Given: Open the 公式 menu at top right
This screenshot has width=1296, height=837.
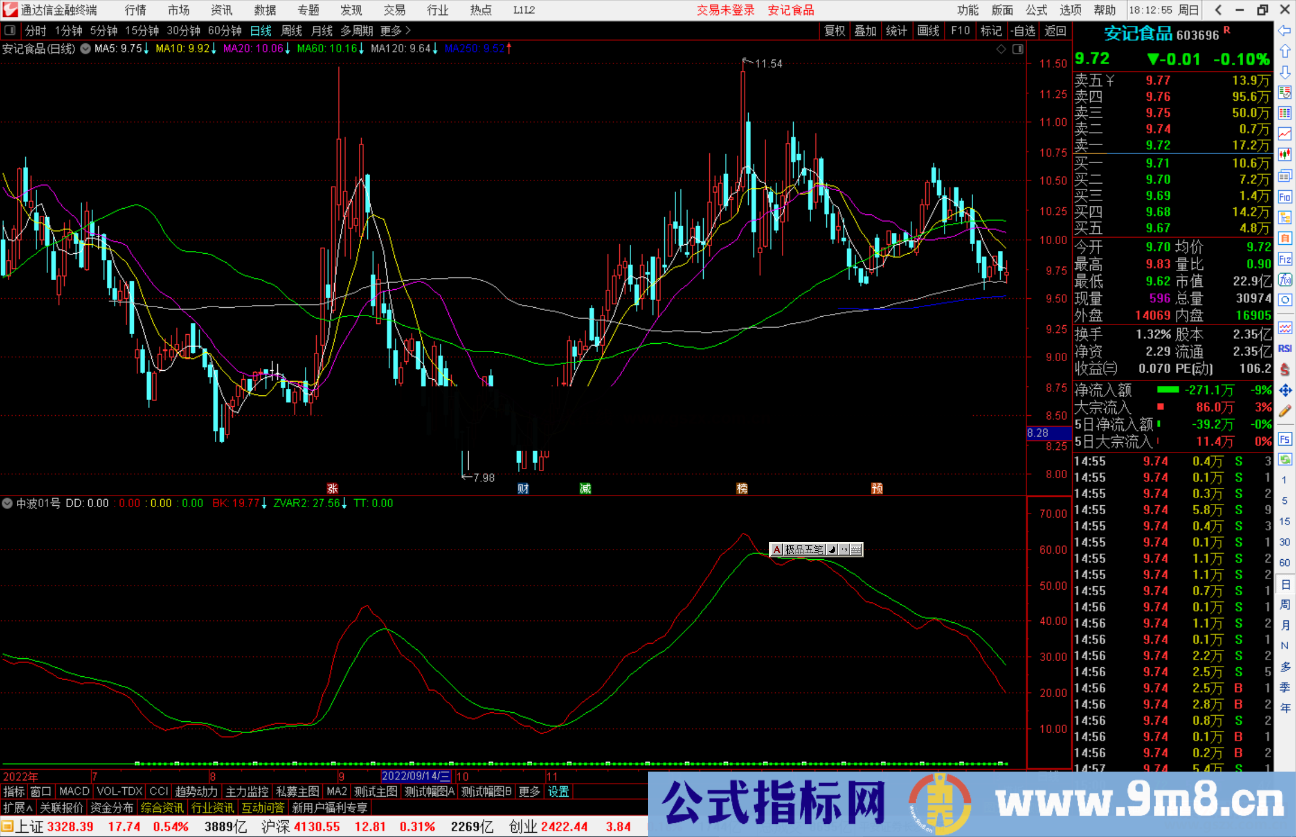Looking at the screenshot, I should point(1036,10).
